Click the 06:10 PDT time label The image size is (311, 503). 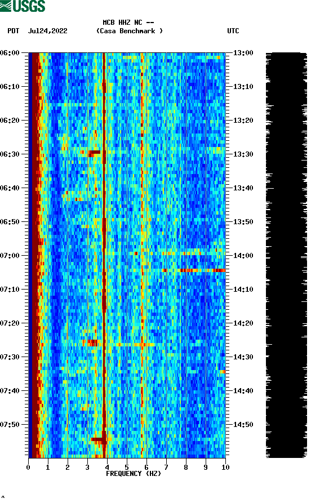pyautogui.click(x=10, y=87)
